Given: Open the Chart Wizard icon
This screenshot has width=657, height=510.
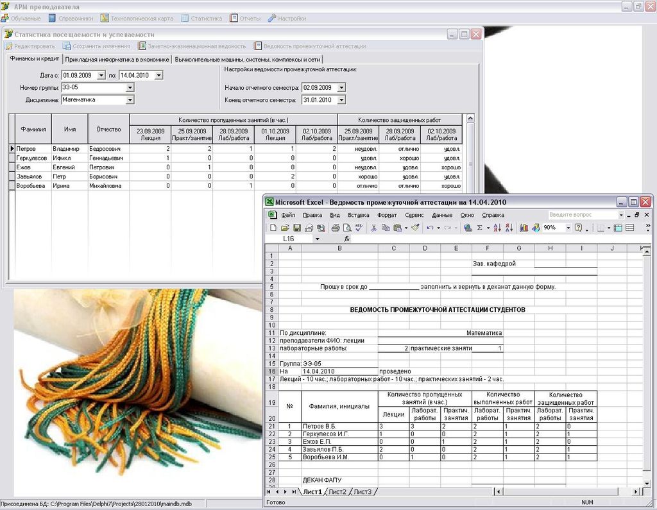Looking at the screenshot, I should 524,228.
